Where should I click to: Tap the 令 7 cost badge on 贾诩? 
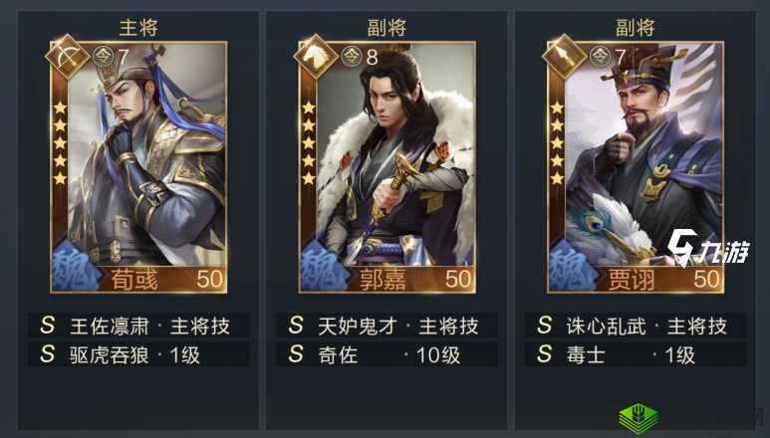608,57
